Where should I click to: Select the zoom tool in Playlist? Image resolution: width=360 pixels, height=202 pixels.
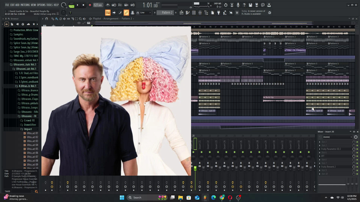point(80,19)
